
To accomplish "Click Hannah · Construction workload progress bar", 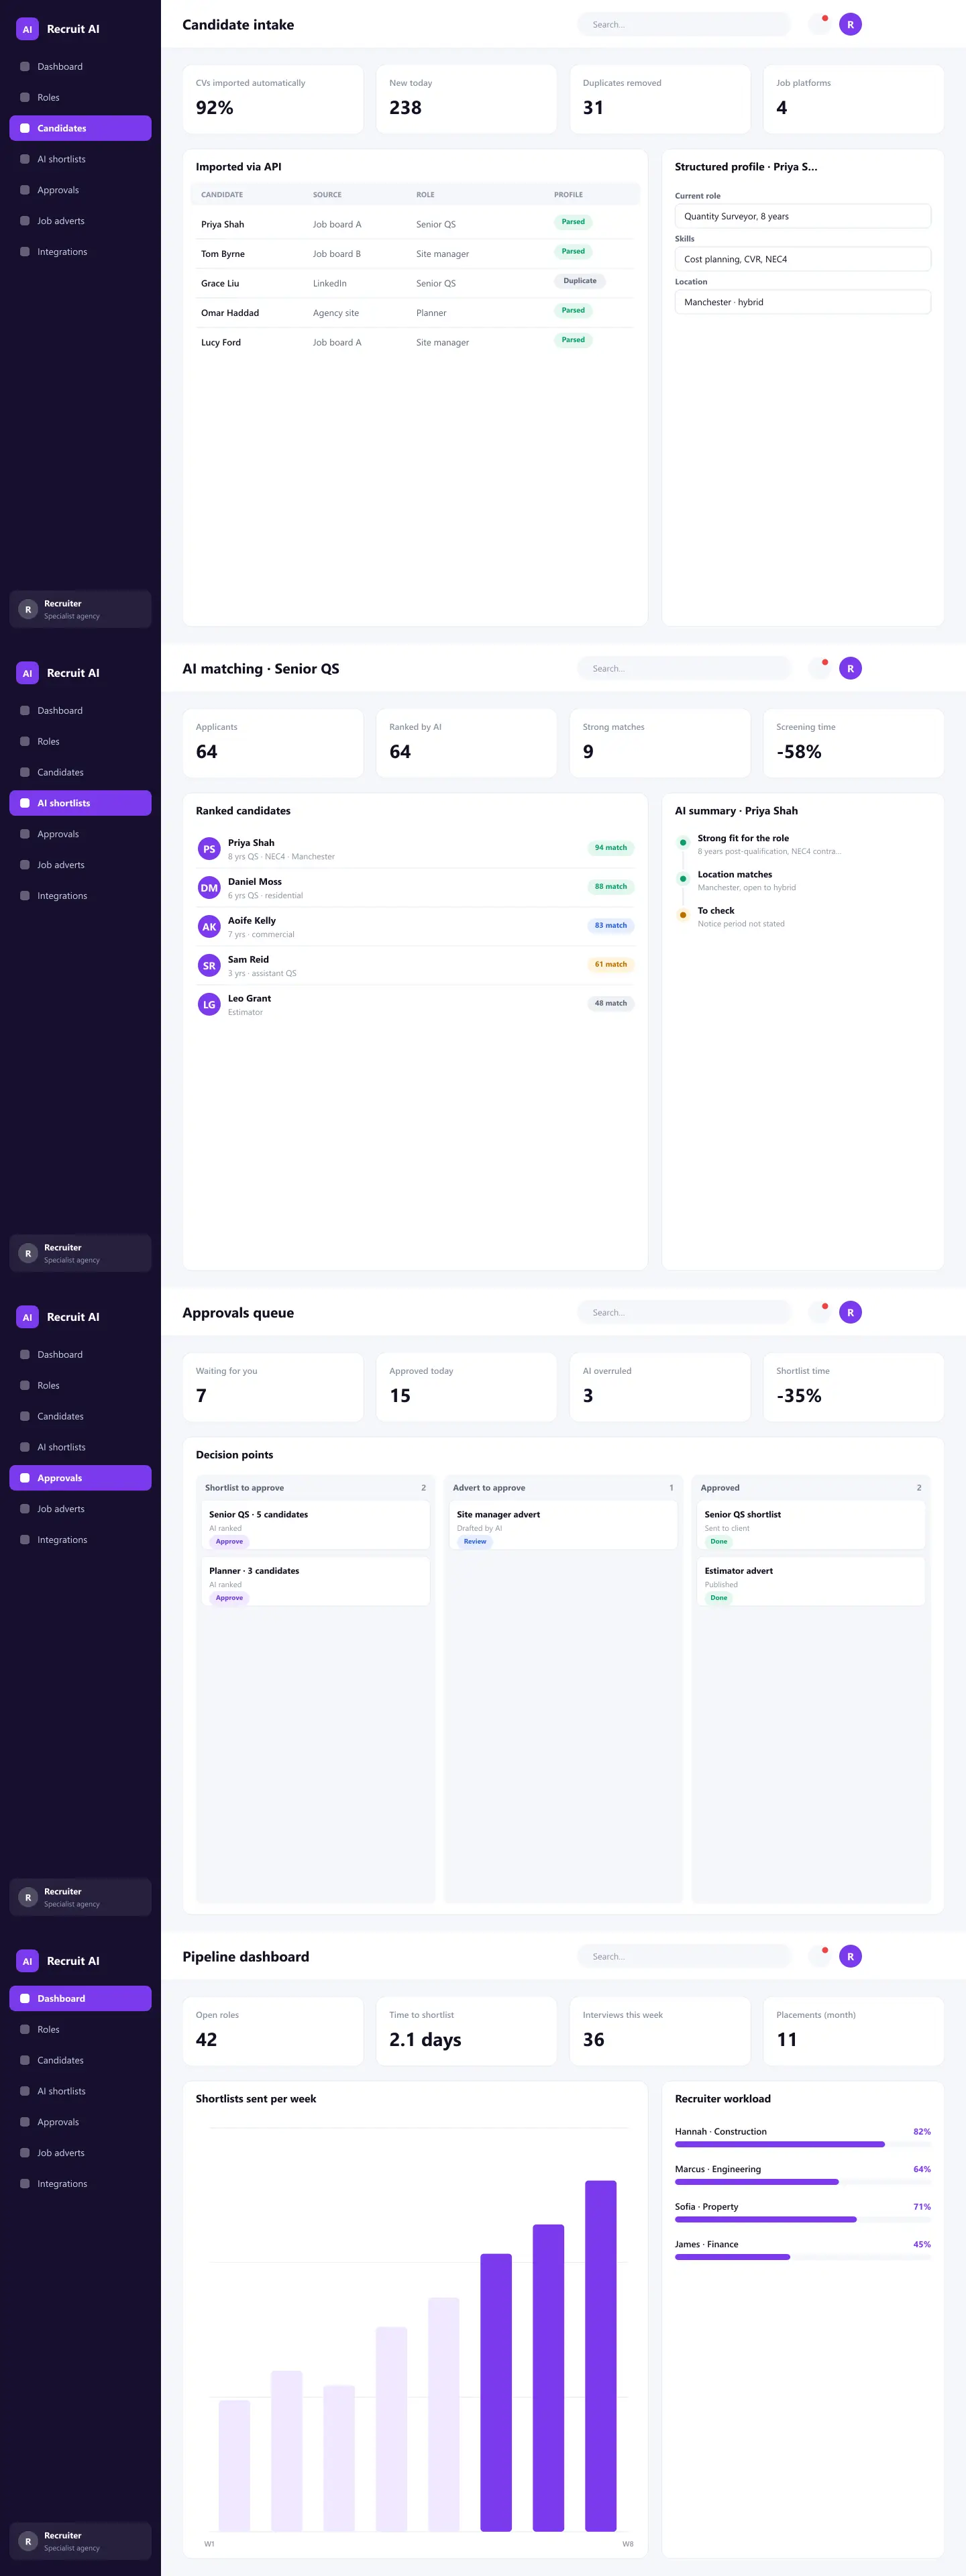I will tap(803, 2144).
